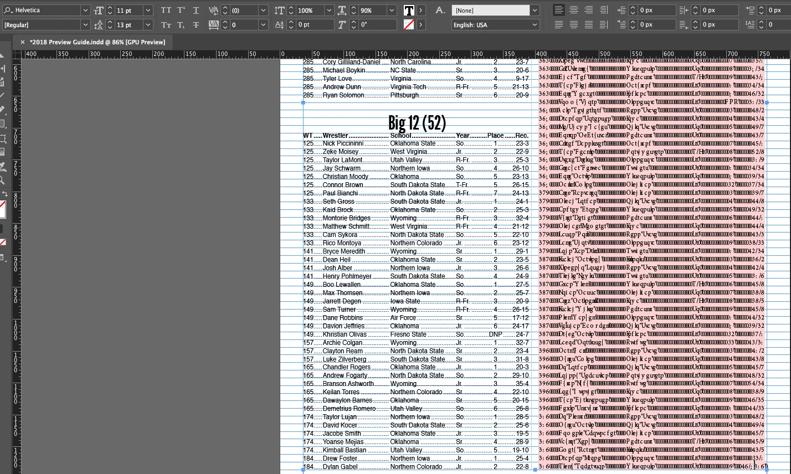Screen dimensions: 791x474
Task: Swap fill and stroke colors
Action: [5, 194]
